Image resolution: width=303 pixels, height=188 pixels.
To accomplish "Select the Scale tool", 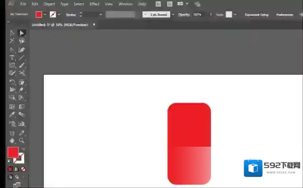I will pos(22,82).
